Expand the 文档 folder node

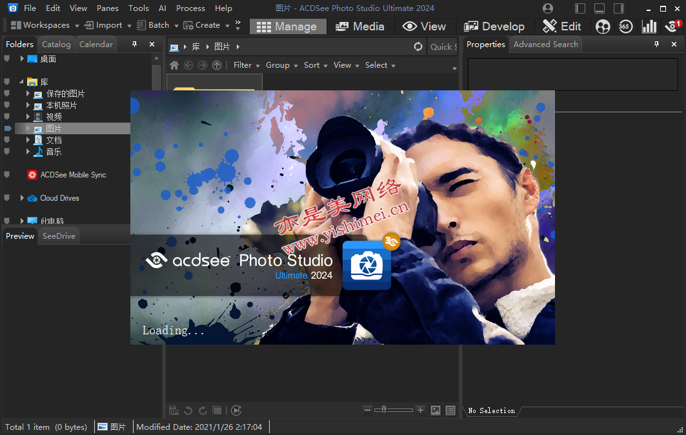point(28,140)
